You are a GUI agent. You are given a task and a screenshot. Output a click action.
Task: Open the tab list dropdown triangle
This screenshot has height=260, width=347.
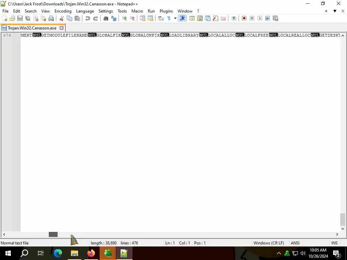point(335,11)
